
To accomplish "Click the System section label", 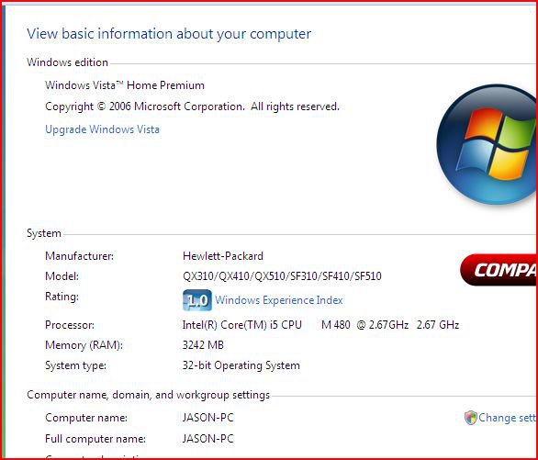I will [44, 233].
